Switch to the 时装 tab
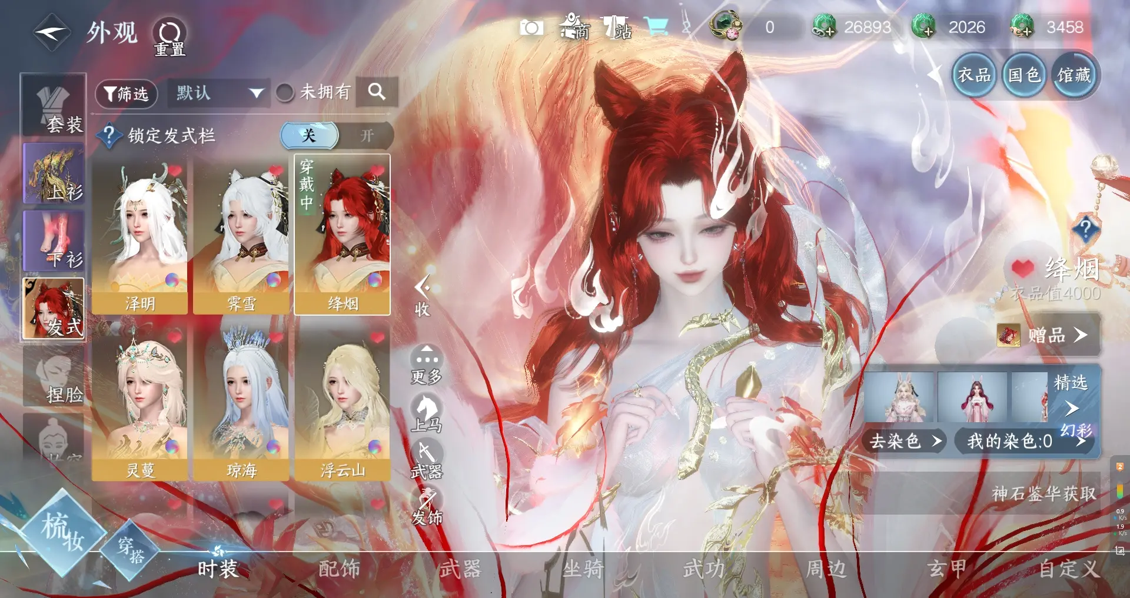 [217, 569]
